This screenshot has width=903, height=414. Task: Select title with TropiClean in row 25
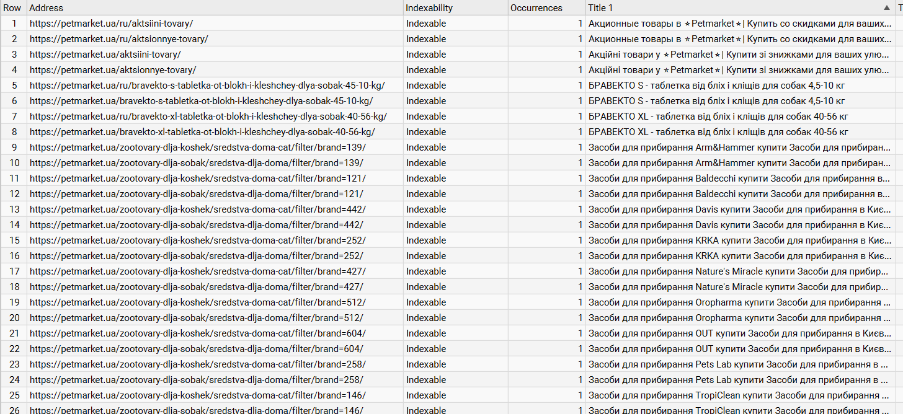(740, 395)
